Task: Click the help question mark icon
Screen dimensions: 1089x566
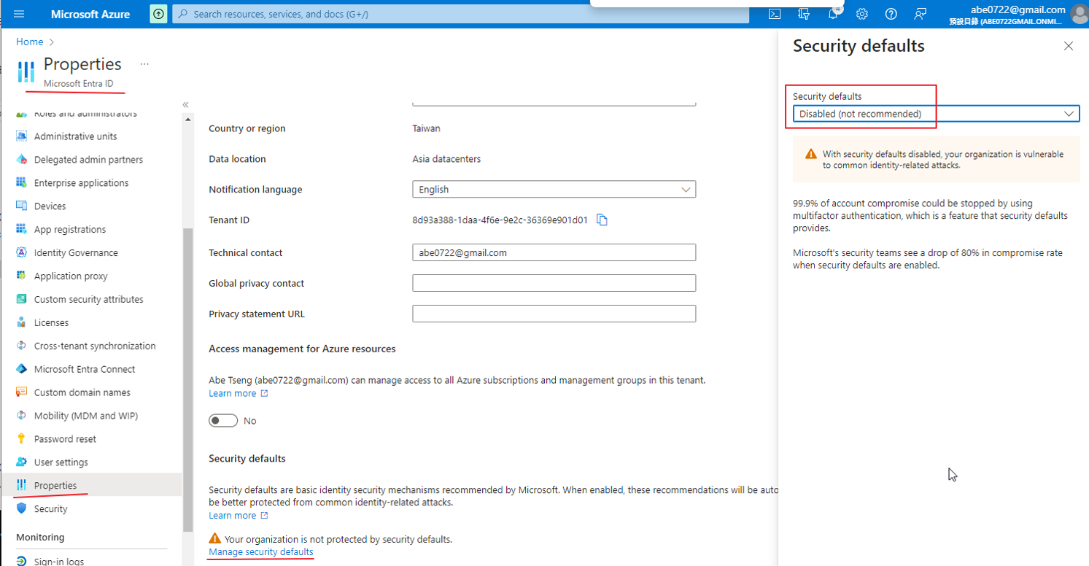Action: (x=891, y=14)
